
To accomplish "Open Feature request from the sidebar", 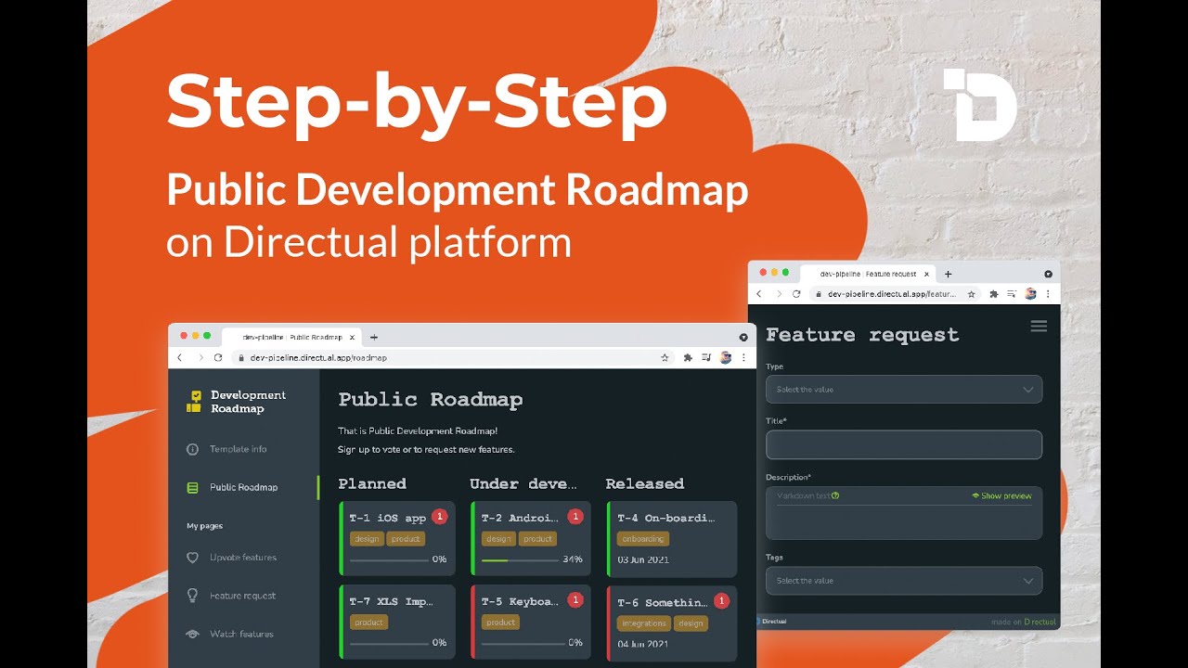I will [x=242, y=596].
